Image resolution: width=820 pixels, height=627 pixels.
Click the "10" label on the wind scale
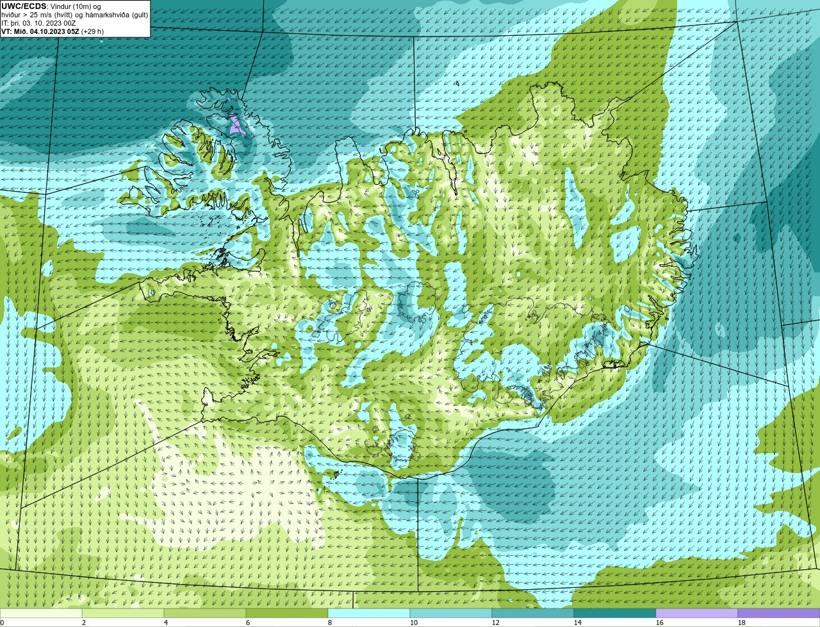click(x=414, y=623)
